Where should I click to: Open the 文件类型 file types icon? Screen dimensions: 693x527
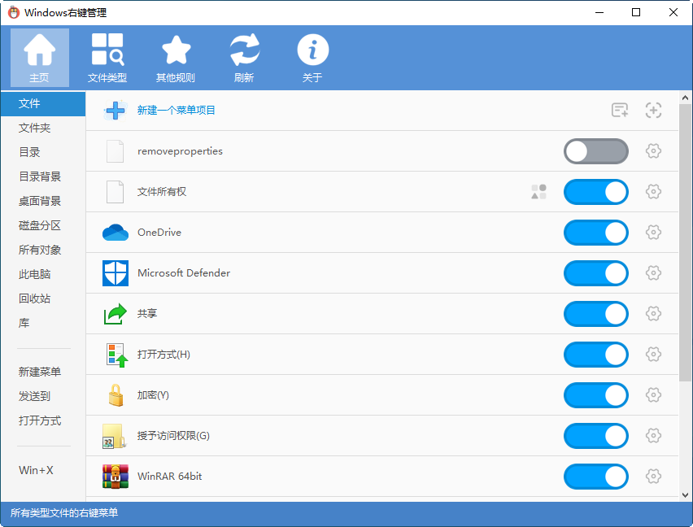tap(107, 58)
